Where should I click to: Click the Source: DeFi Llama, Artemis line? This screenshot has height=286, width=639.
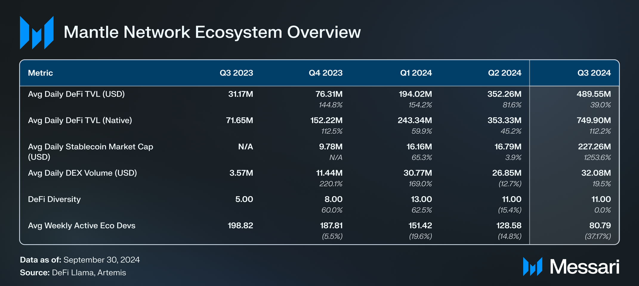pyautogui.click(x=73, y=273)
